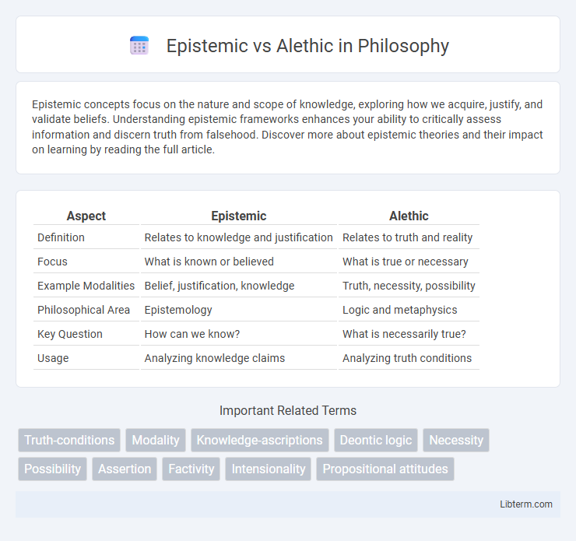
Task: Click the Aspect column header
Action: pos(86,216)
